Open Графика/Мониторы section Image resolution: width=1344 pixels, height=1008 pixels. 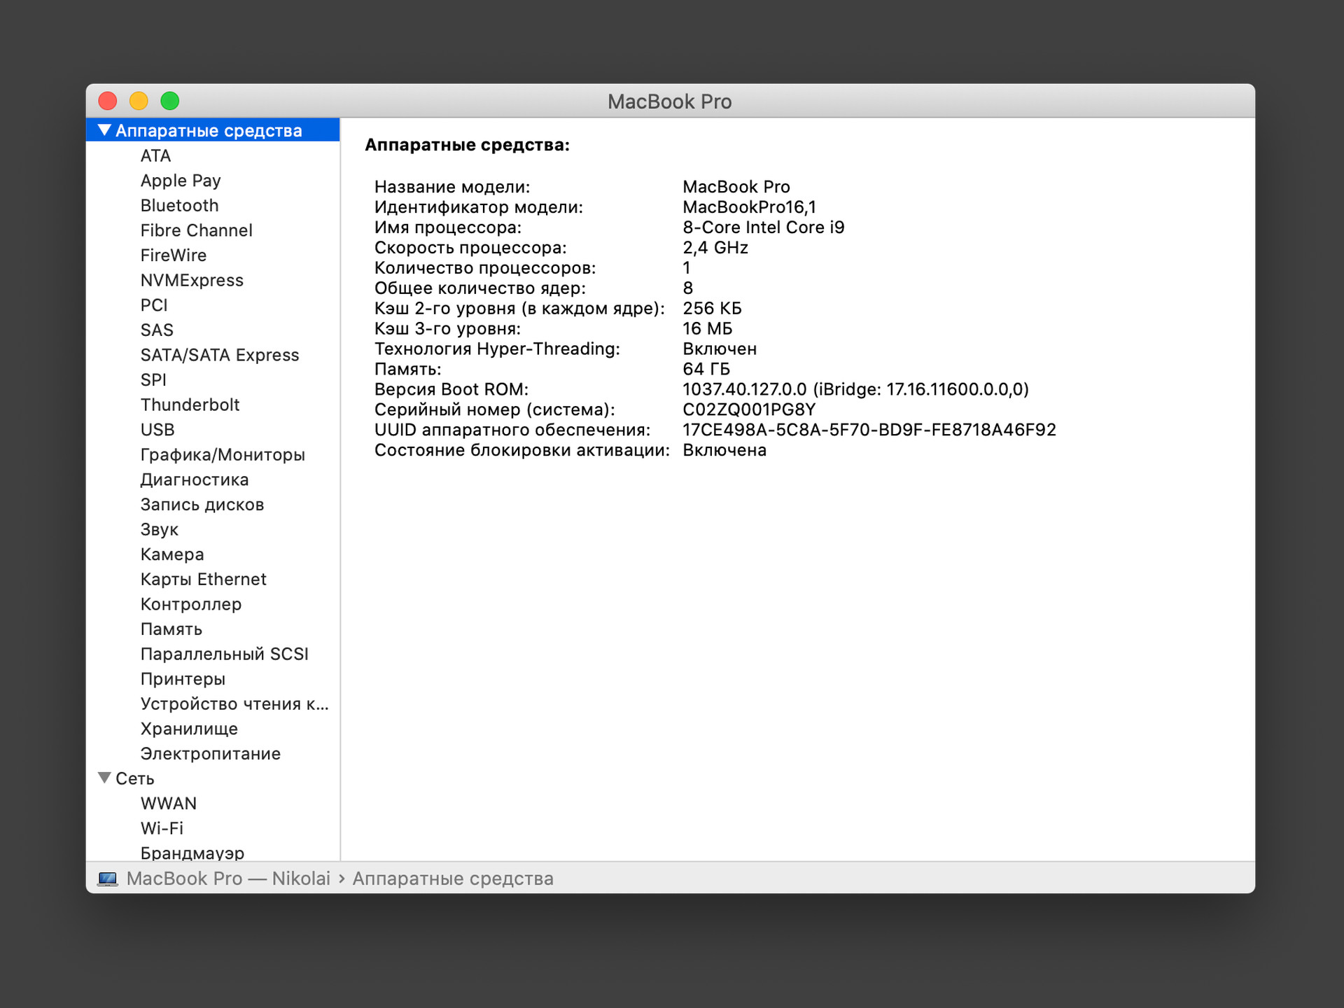tap(223, 455)
